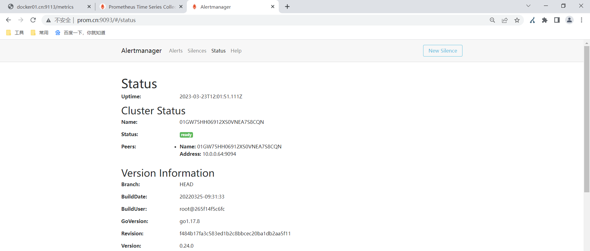The width and height of the screenshot is (590, 251).
Task: Open the Chrome three-dot menu
Action: coord(581,20)
